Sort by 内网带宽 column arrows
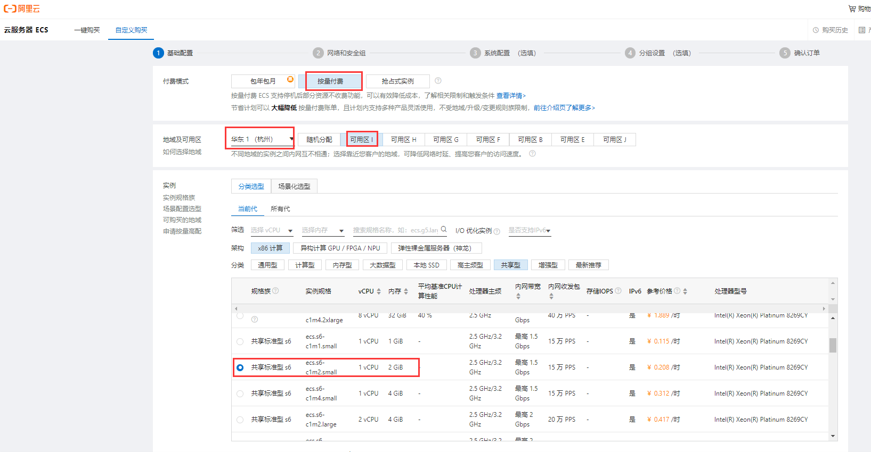This screenshot has width=871, height=452. click(x=518, y=296)
